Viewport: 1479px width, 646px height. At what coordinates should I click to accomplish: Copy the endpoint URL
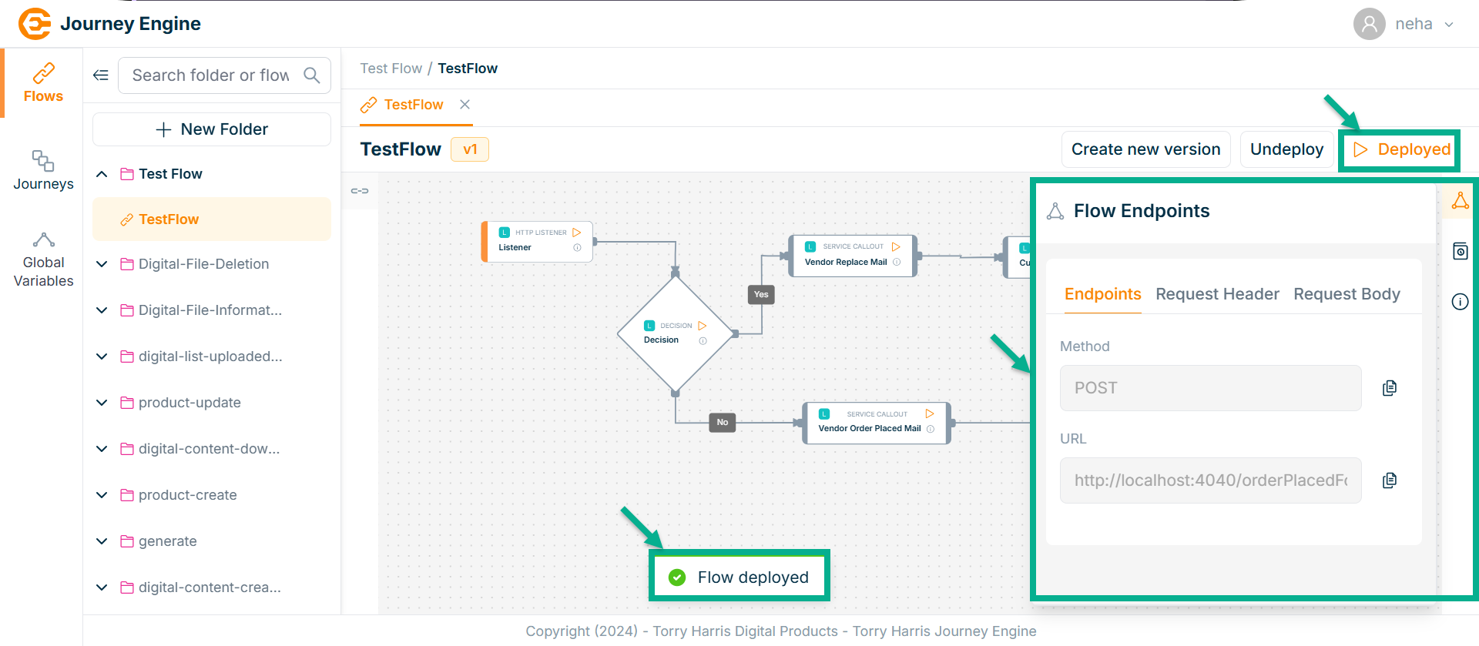(x=1389, y=480)
